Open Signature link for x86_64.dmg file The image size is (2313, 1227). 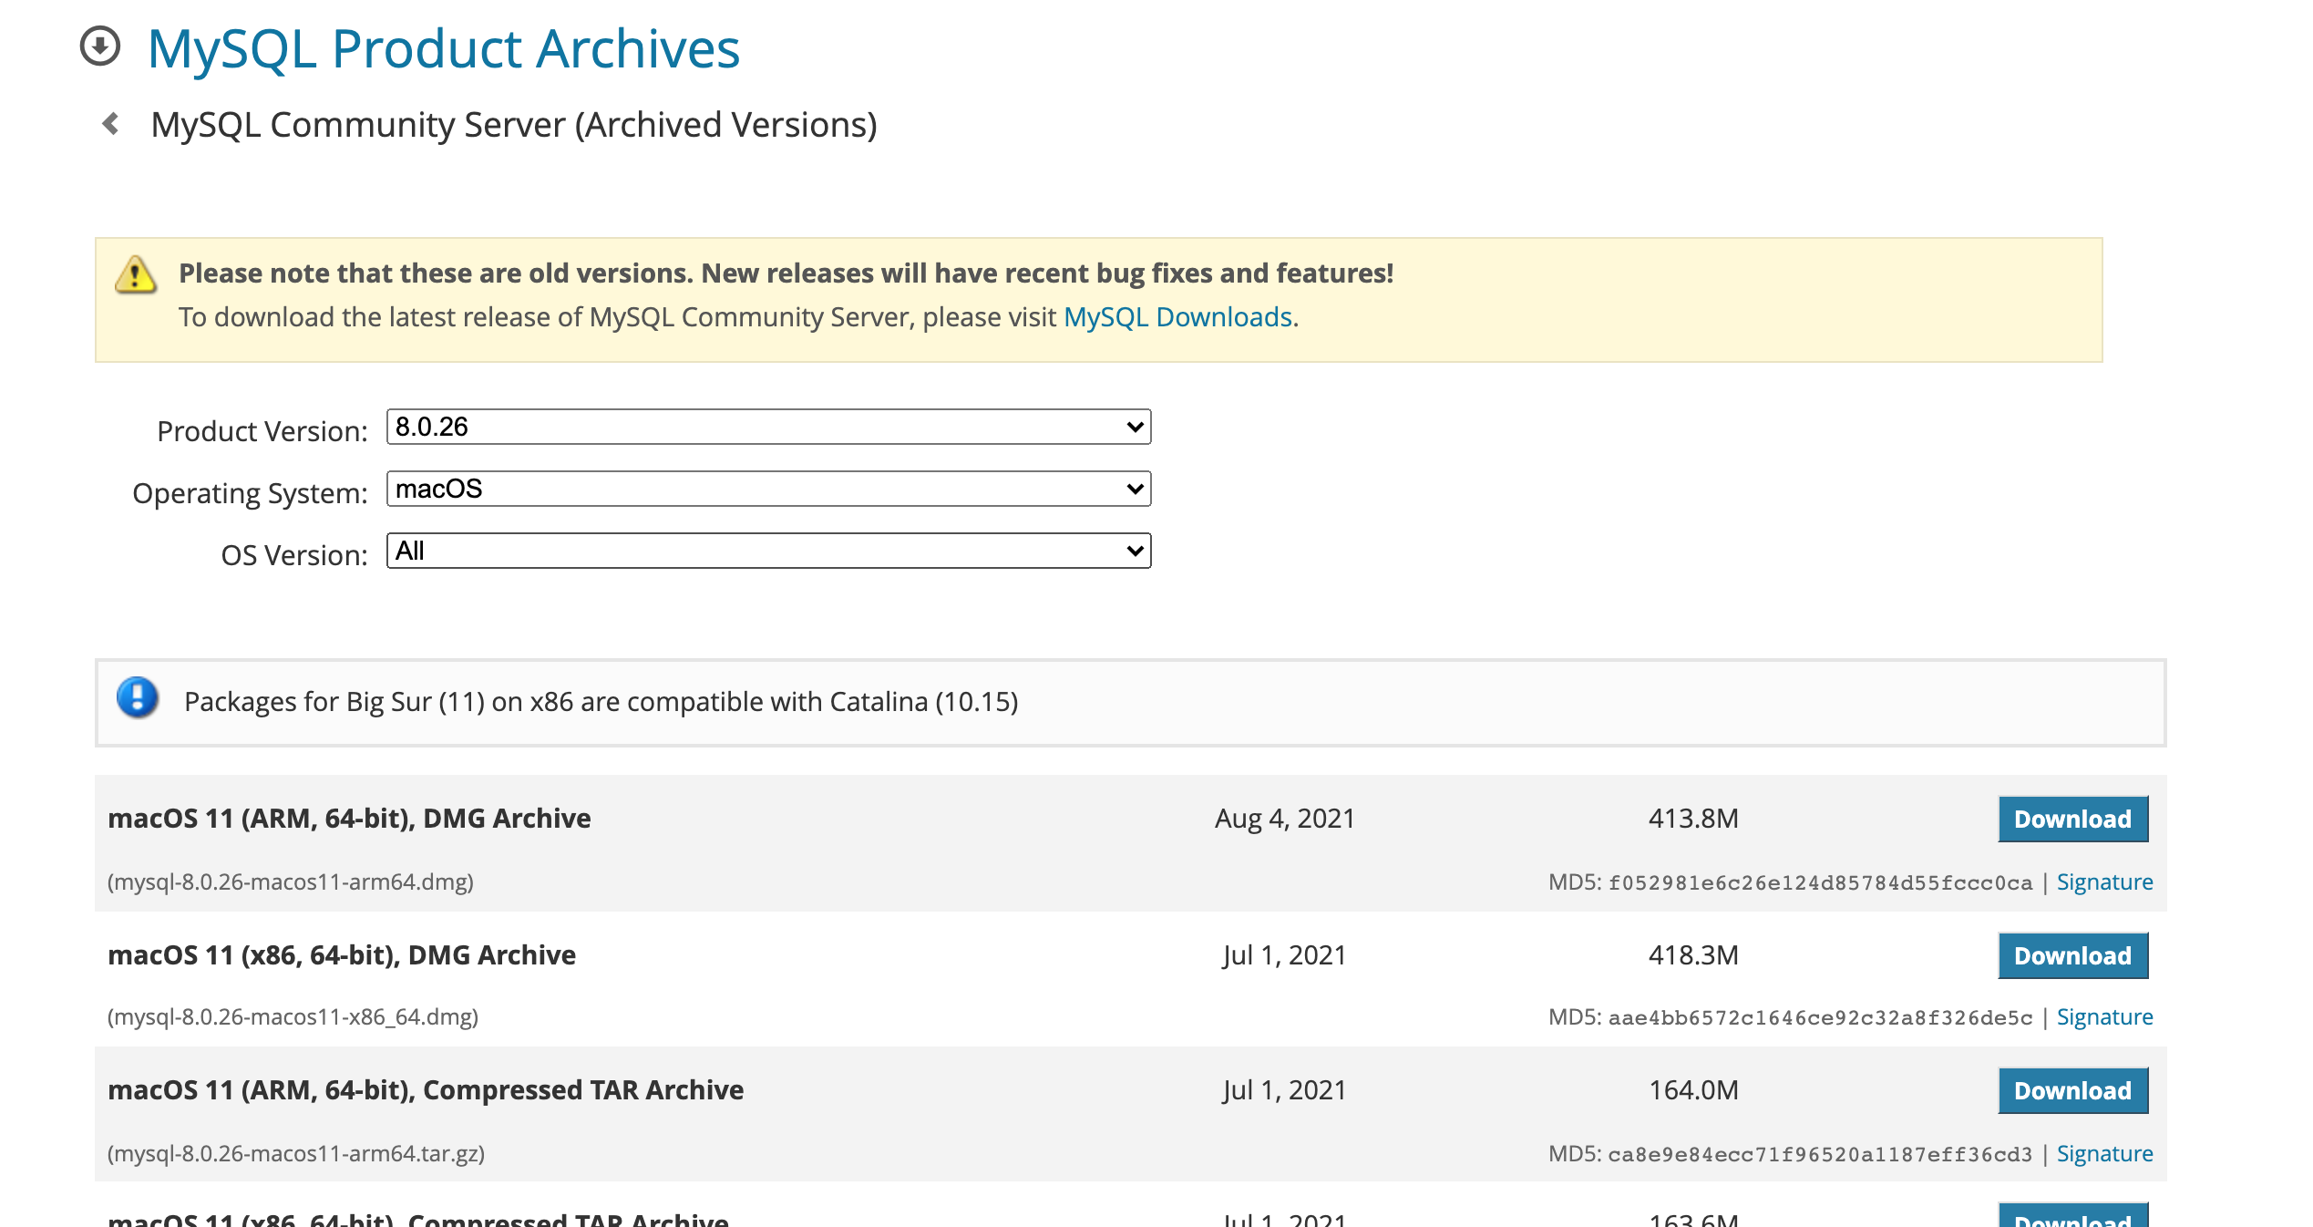point(2103,1017)
